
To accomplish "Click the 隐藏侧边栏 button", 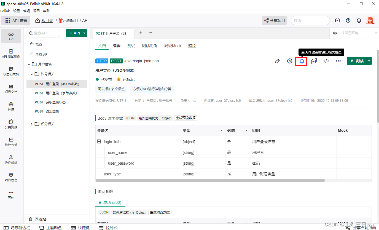I will coord(17,228).
